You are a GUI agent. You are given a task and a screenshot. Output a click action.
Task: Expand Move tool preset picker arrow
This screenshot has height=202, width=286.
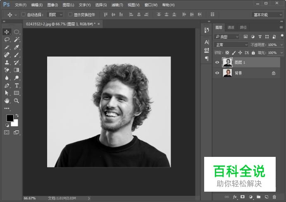click(16, 15)
